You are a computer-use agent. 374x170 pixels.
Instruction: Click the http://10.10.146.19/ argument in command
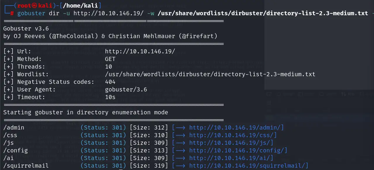point(108,13)
